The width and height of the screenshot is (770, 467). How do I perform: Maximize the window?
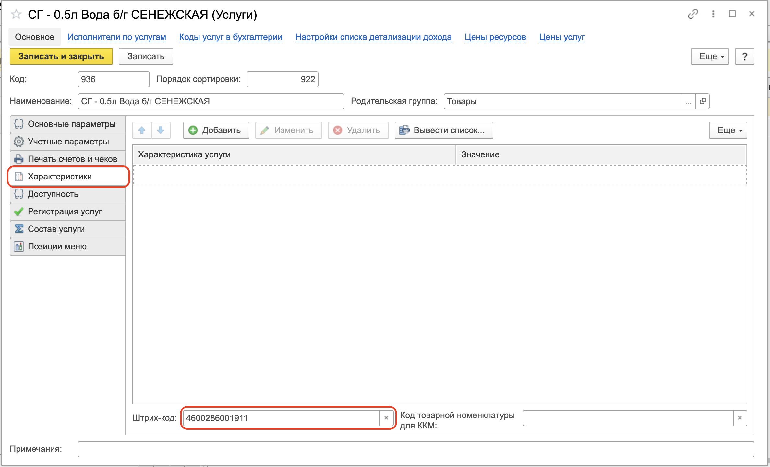(x=732, y=14)
